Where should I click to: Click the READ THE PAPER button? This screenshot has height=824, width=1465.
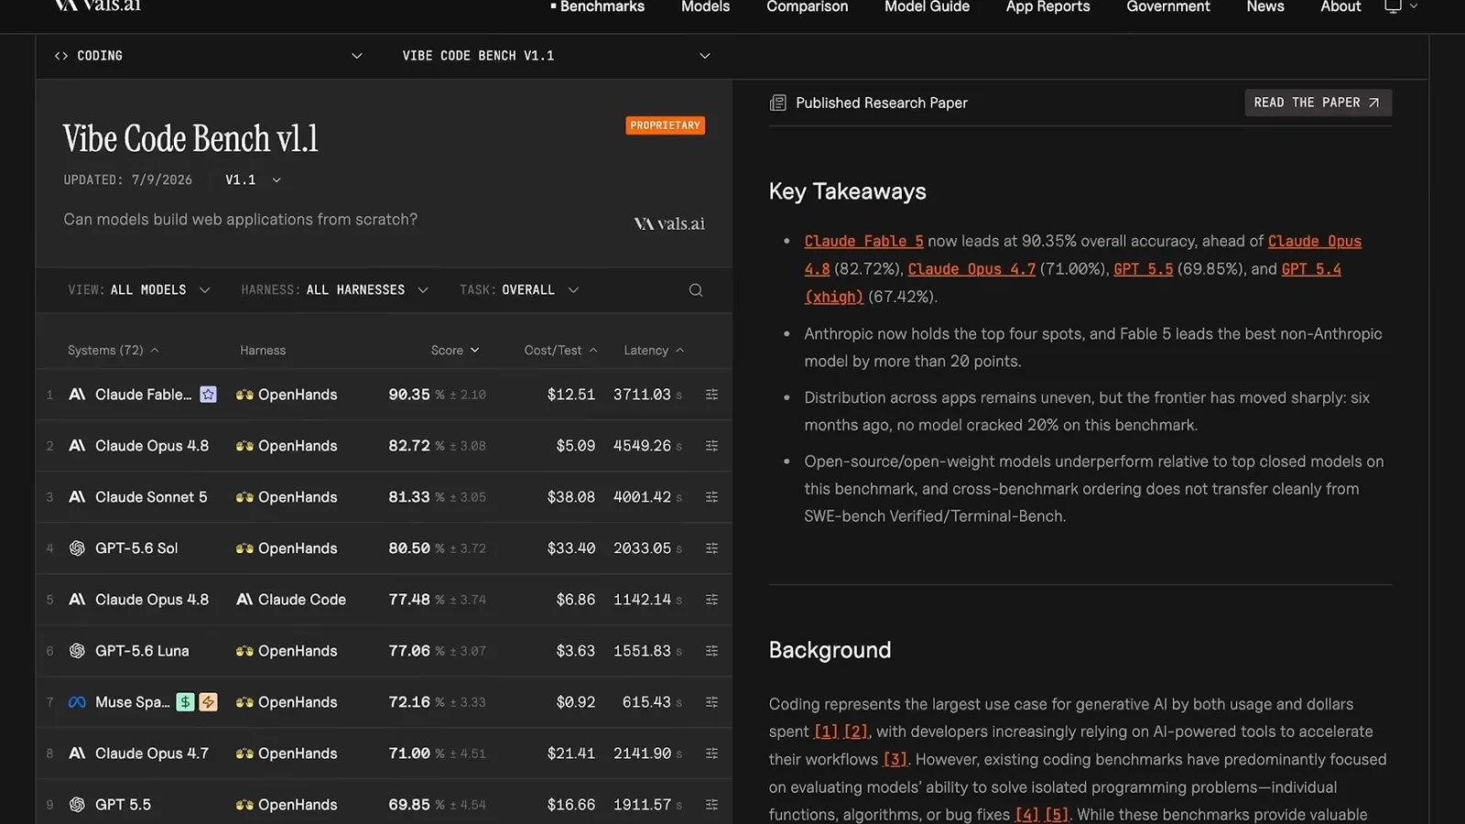[x=1318, y=103]
